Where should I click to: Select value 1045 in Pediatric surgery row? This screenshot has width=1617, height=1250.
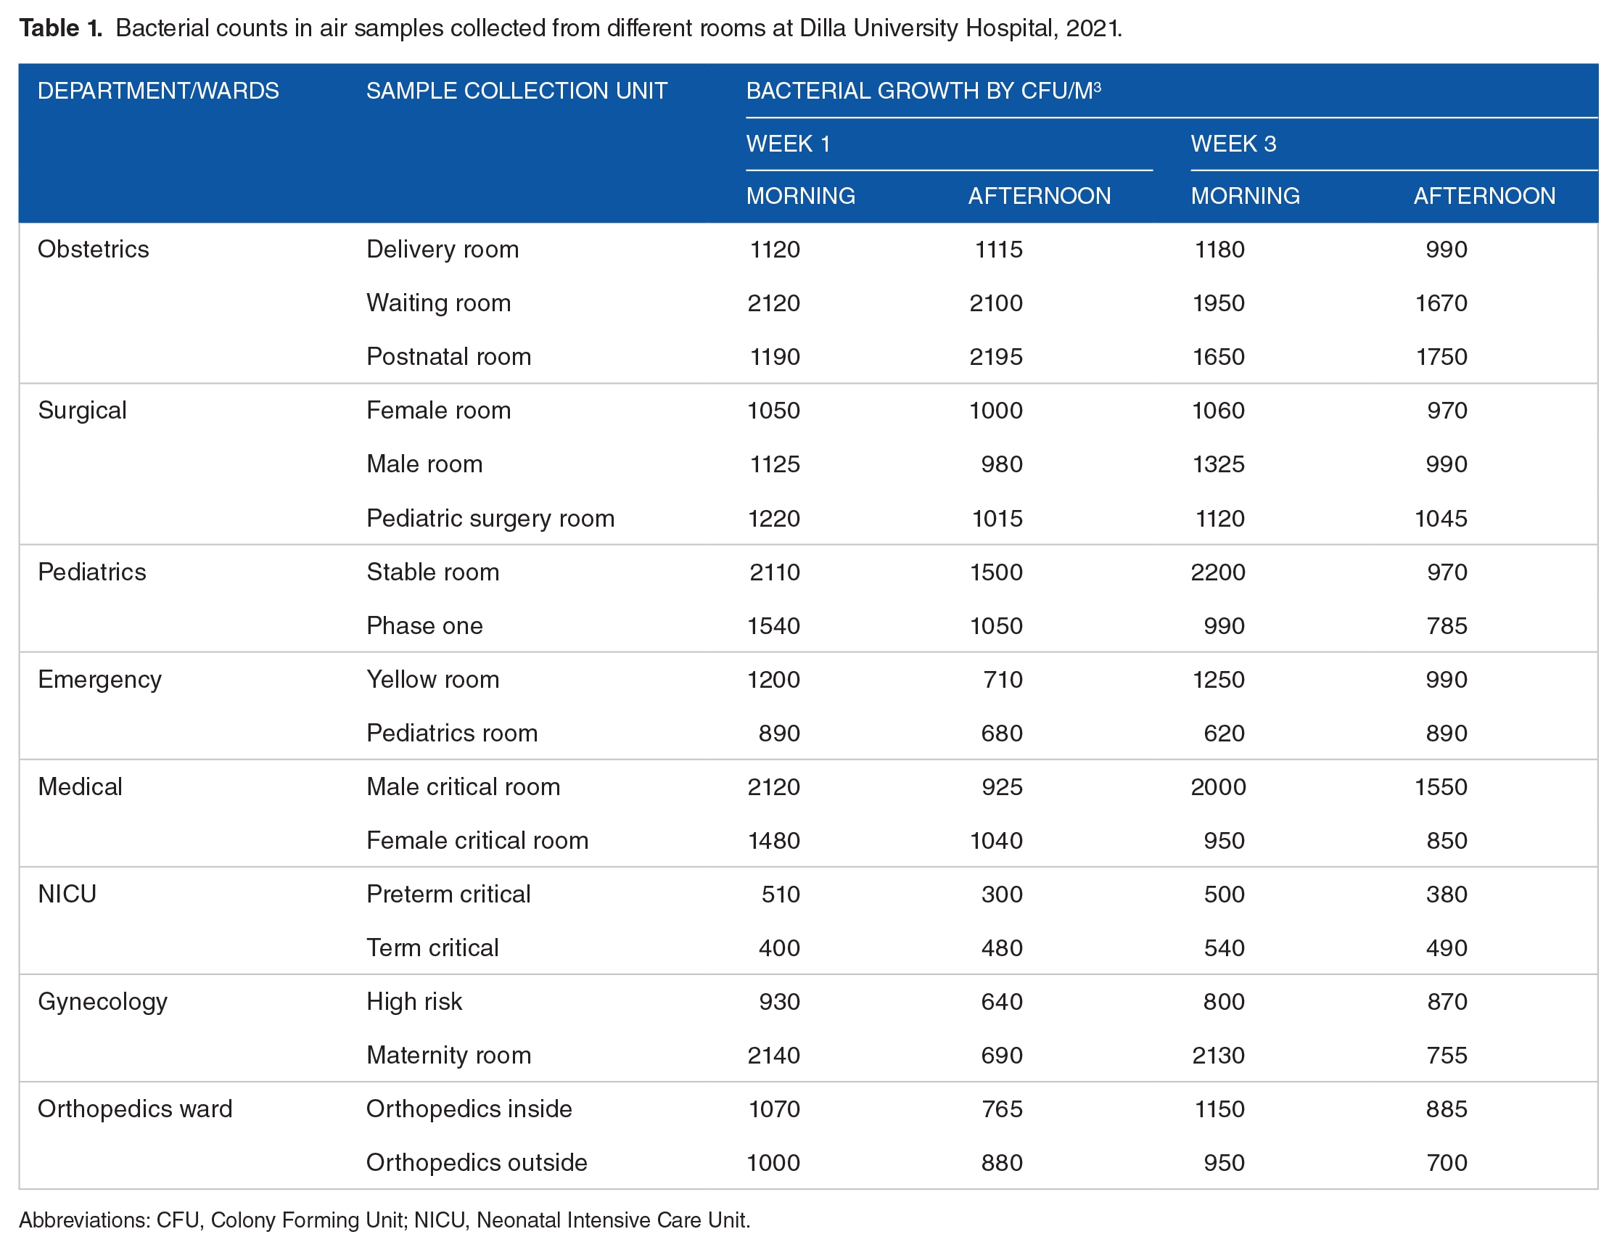click(x=1441, y=519)
